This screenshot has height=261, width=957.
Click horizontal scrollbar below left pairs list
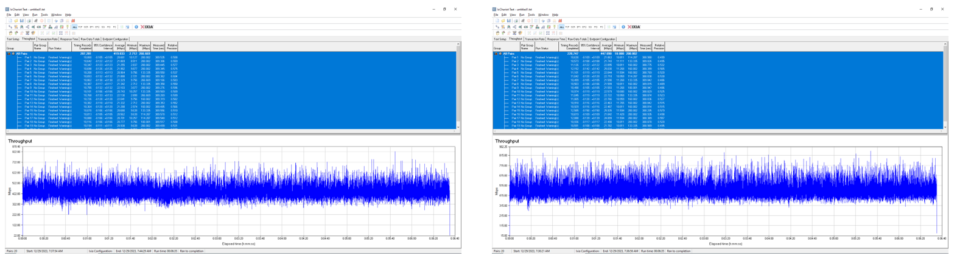231,131
